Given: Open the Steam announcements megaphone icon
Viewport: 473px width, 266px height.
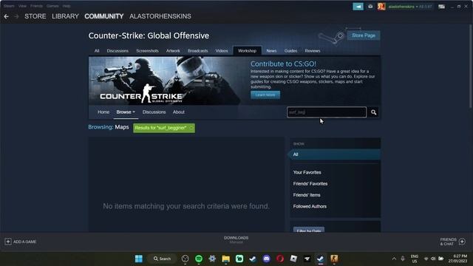Looking at the screenshot, I should coord(358,7).
